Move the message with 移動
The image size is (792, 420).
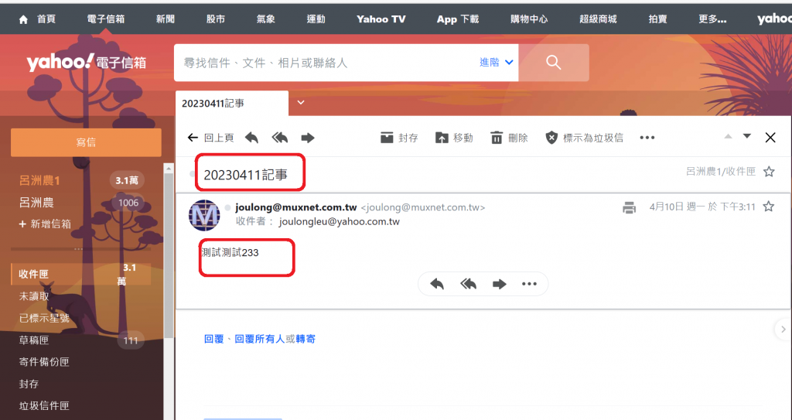[x=454, y=138]
